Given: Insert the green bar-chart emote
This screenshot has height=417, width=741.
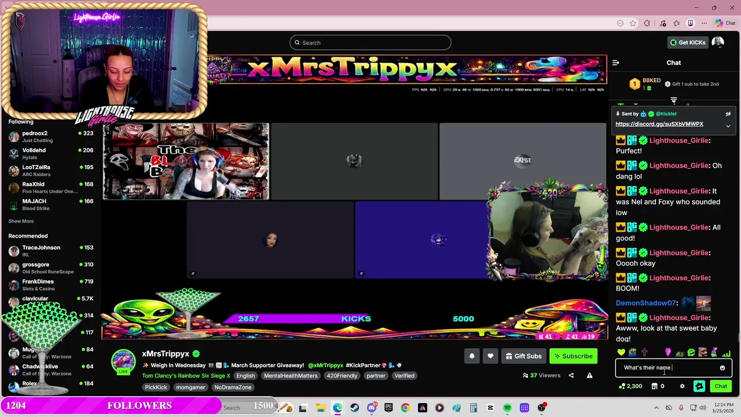Looking at the screenshot, I should [726, 352].
